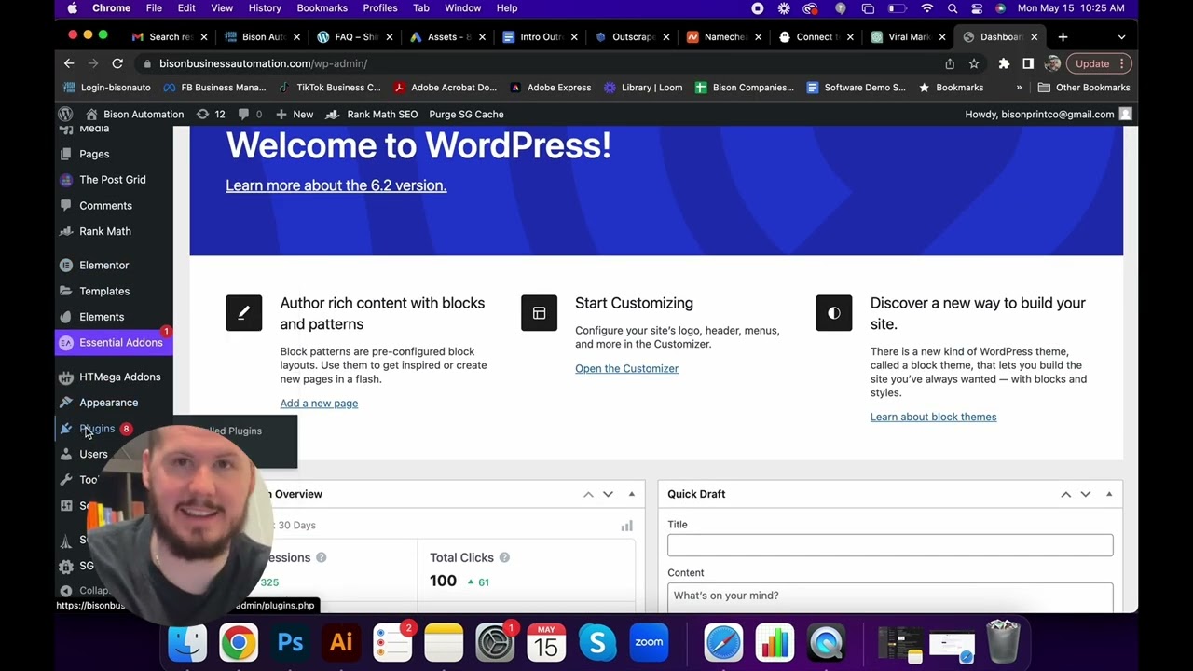Toggle Chrome side panel icon
Viewport: 1193px width, 671px height.
click(1028, 63)
